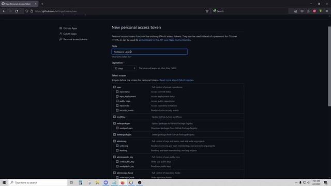Go back to the previous page
The width and height of the screenshot is (331, 186).
(x=4, y=11)
